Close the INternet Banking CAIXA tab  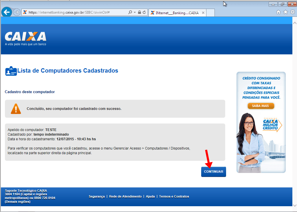click(x=203, y=13)
